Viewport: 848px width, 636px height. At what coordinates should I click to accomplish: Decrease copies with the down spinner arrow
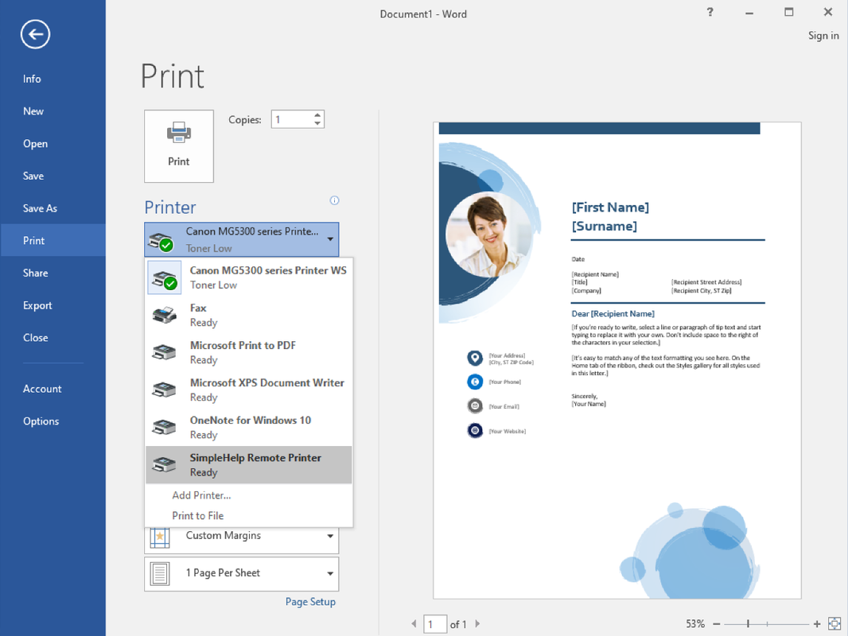click(x=317, y=124)
